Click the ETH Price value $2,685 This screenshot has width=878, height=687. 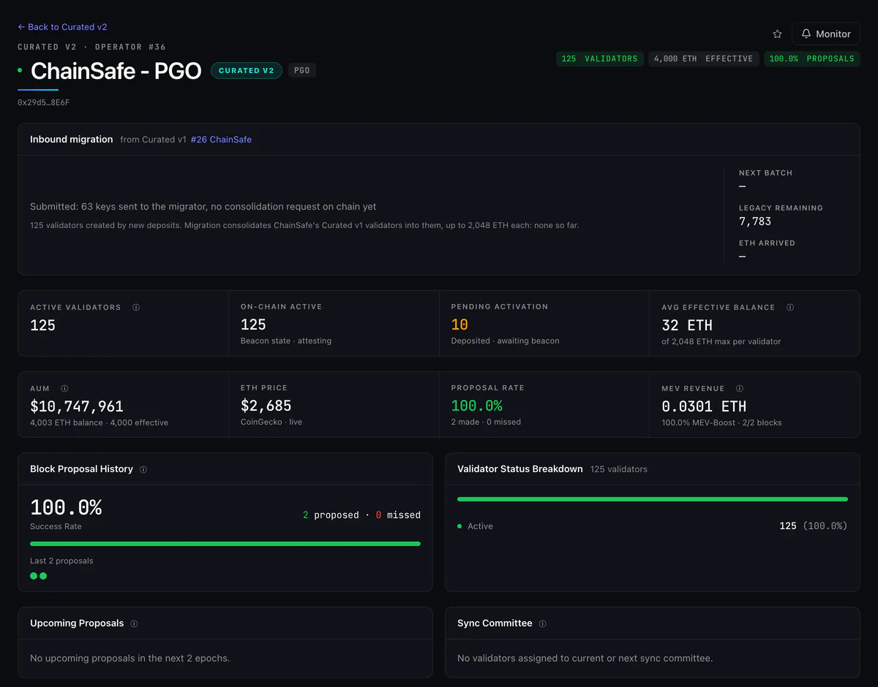[x=266, y=406]
